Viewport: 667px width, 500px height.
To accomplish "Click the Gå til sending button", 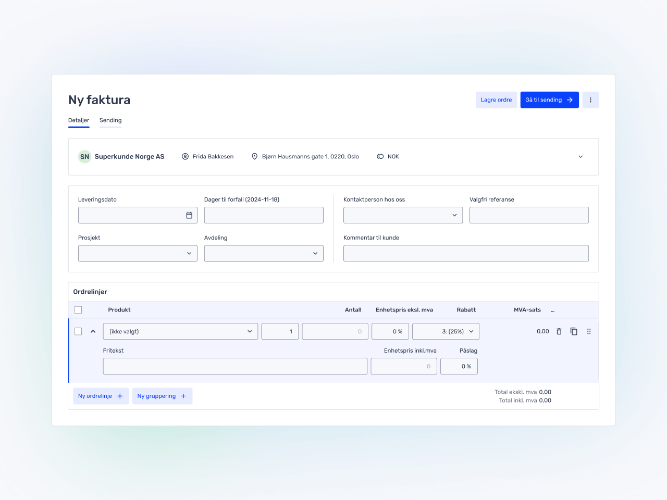I will pyautogui.click(x=549, y=100).
